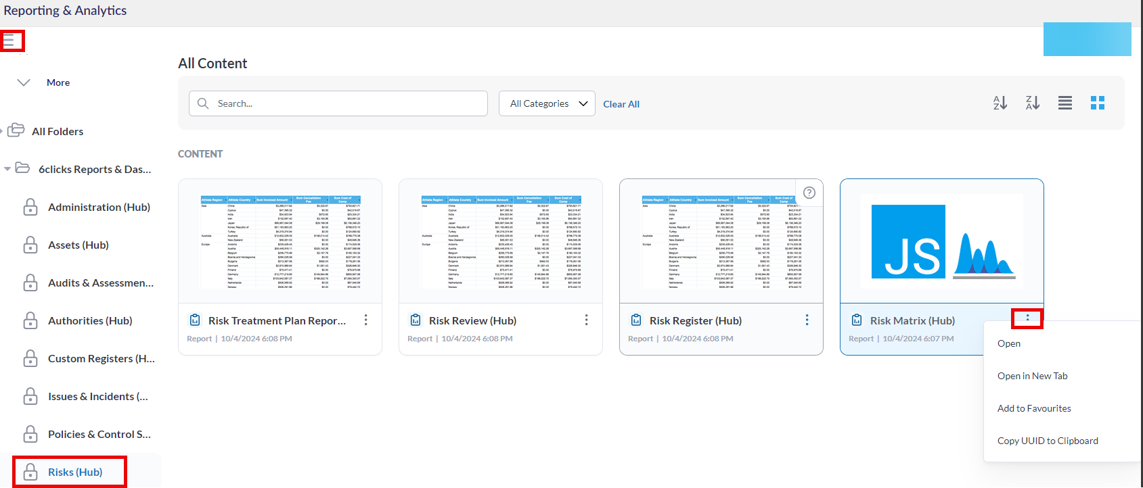Open Policies & Control Sets folder
Image resolution: width=1143 pixels, height=488 pixels.
pyautogui.click(x=99, y=434)
